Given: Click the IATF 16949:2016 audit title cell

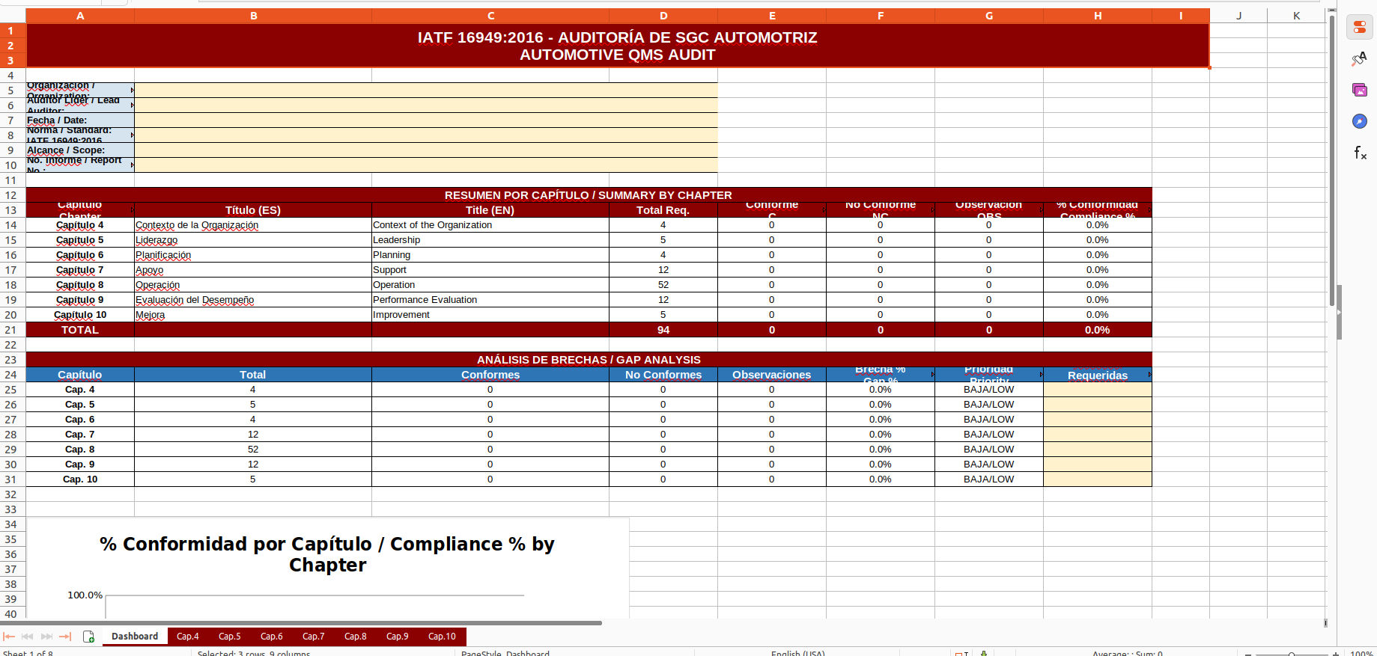Looking at the screenshot, I should [618, 46].
